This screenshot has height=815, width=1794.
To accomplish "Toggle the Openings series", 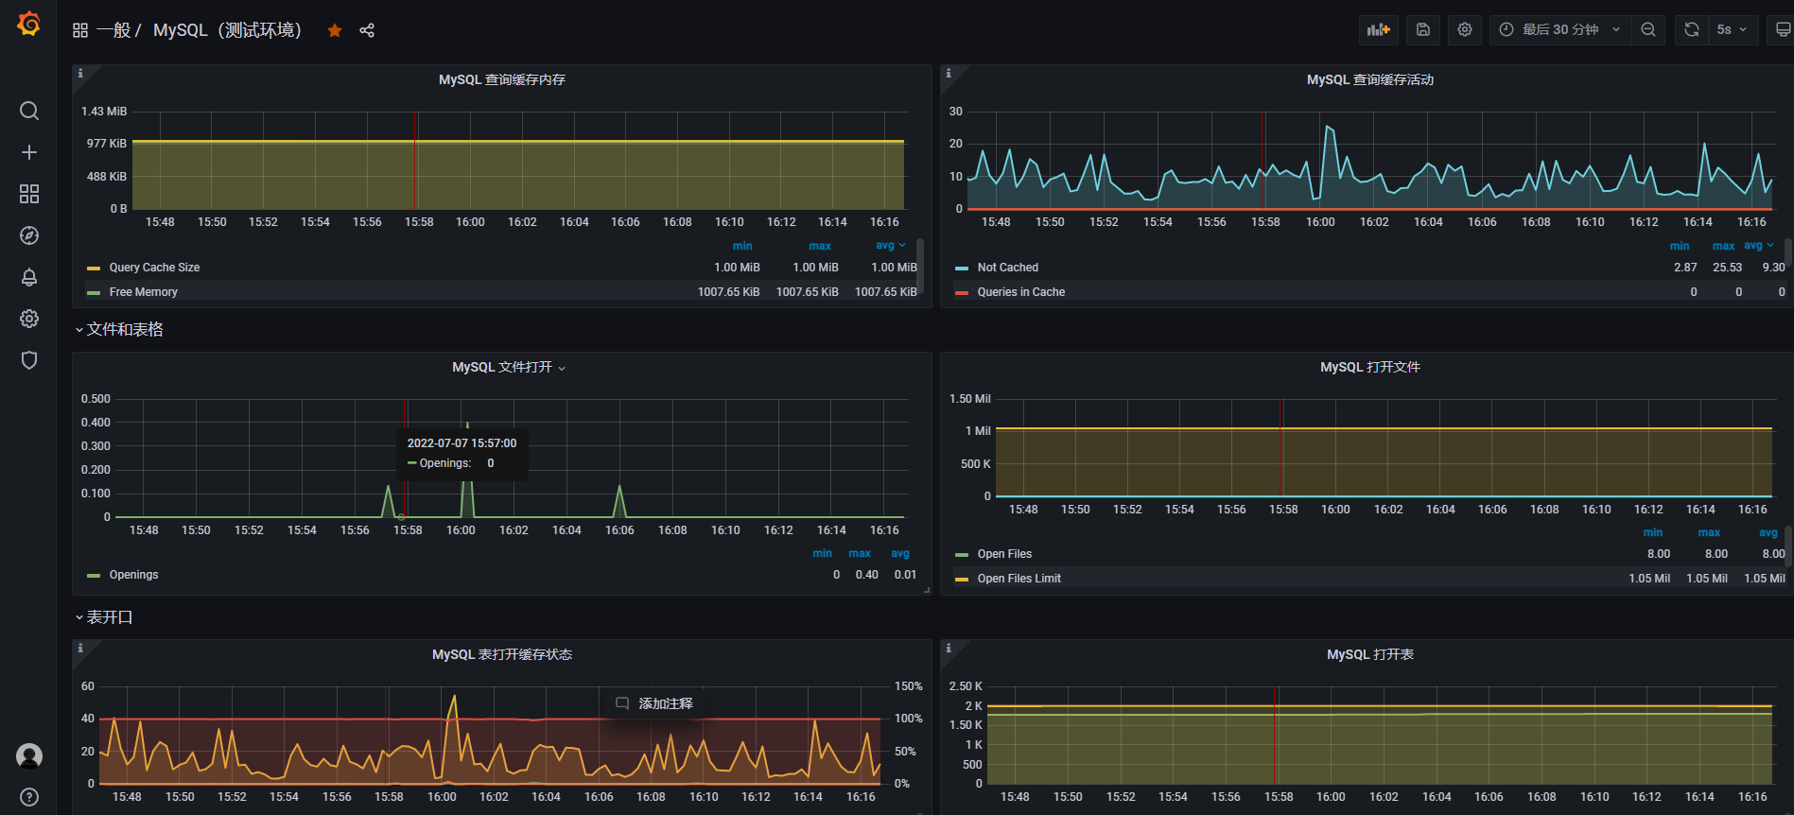I will [x=133, y=575].
